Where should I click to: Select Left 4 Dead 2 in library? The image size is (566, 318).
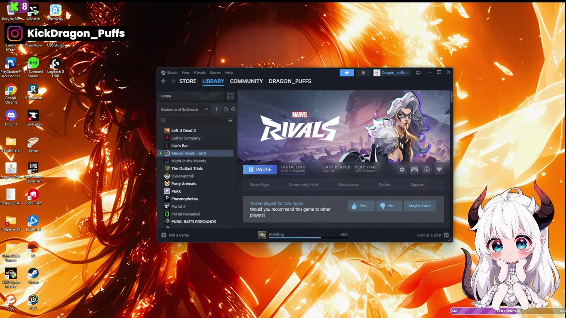pyautogui.click(x=196, y=130)
